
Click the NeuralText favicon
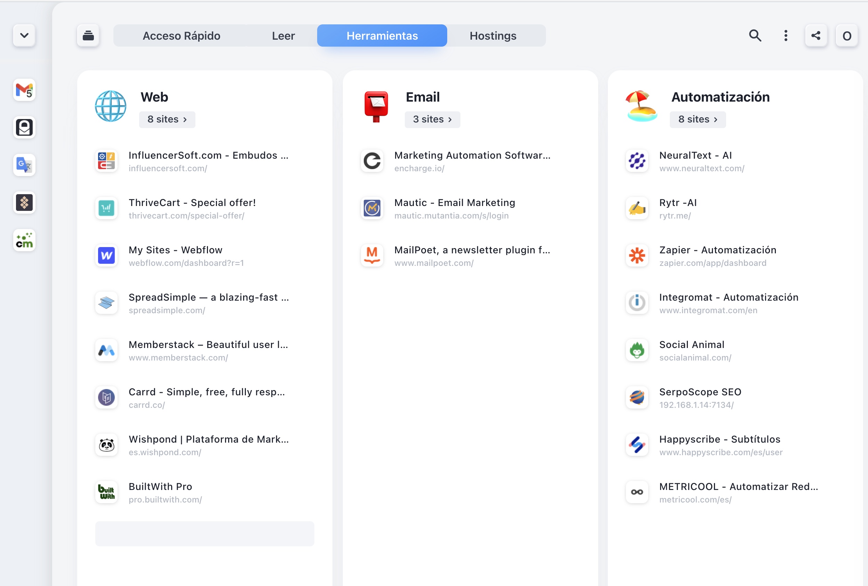pos(637,161)
